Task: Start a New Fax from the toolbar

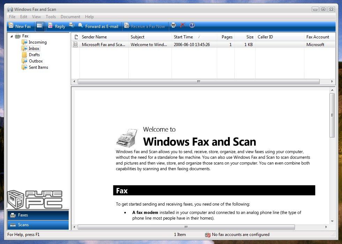Action: coord(20,26)
